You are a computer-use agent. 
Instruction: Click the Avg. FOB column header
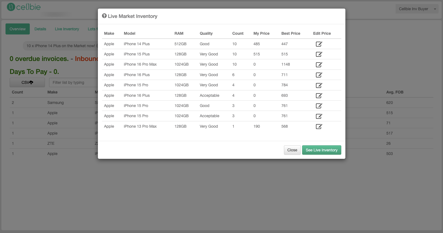394,92
